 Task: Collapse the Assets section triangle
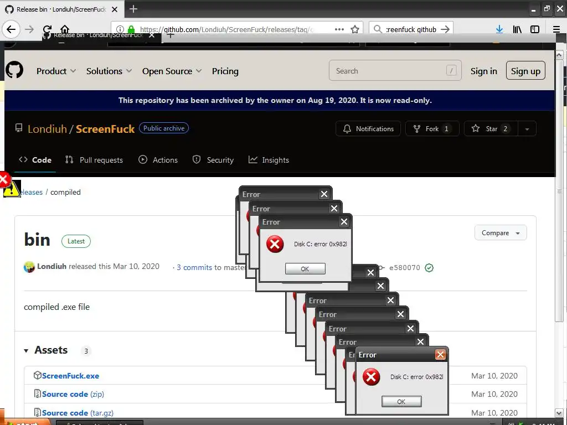pyautogui.click(x=26, y=350)
